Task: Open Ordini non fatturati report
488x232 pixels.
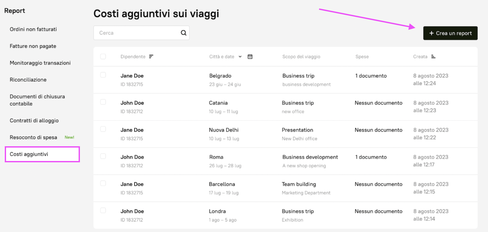Action: (33, 29)
